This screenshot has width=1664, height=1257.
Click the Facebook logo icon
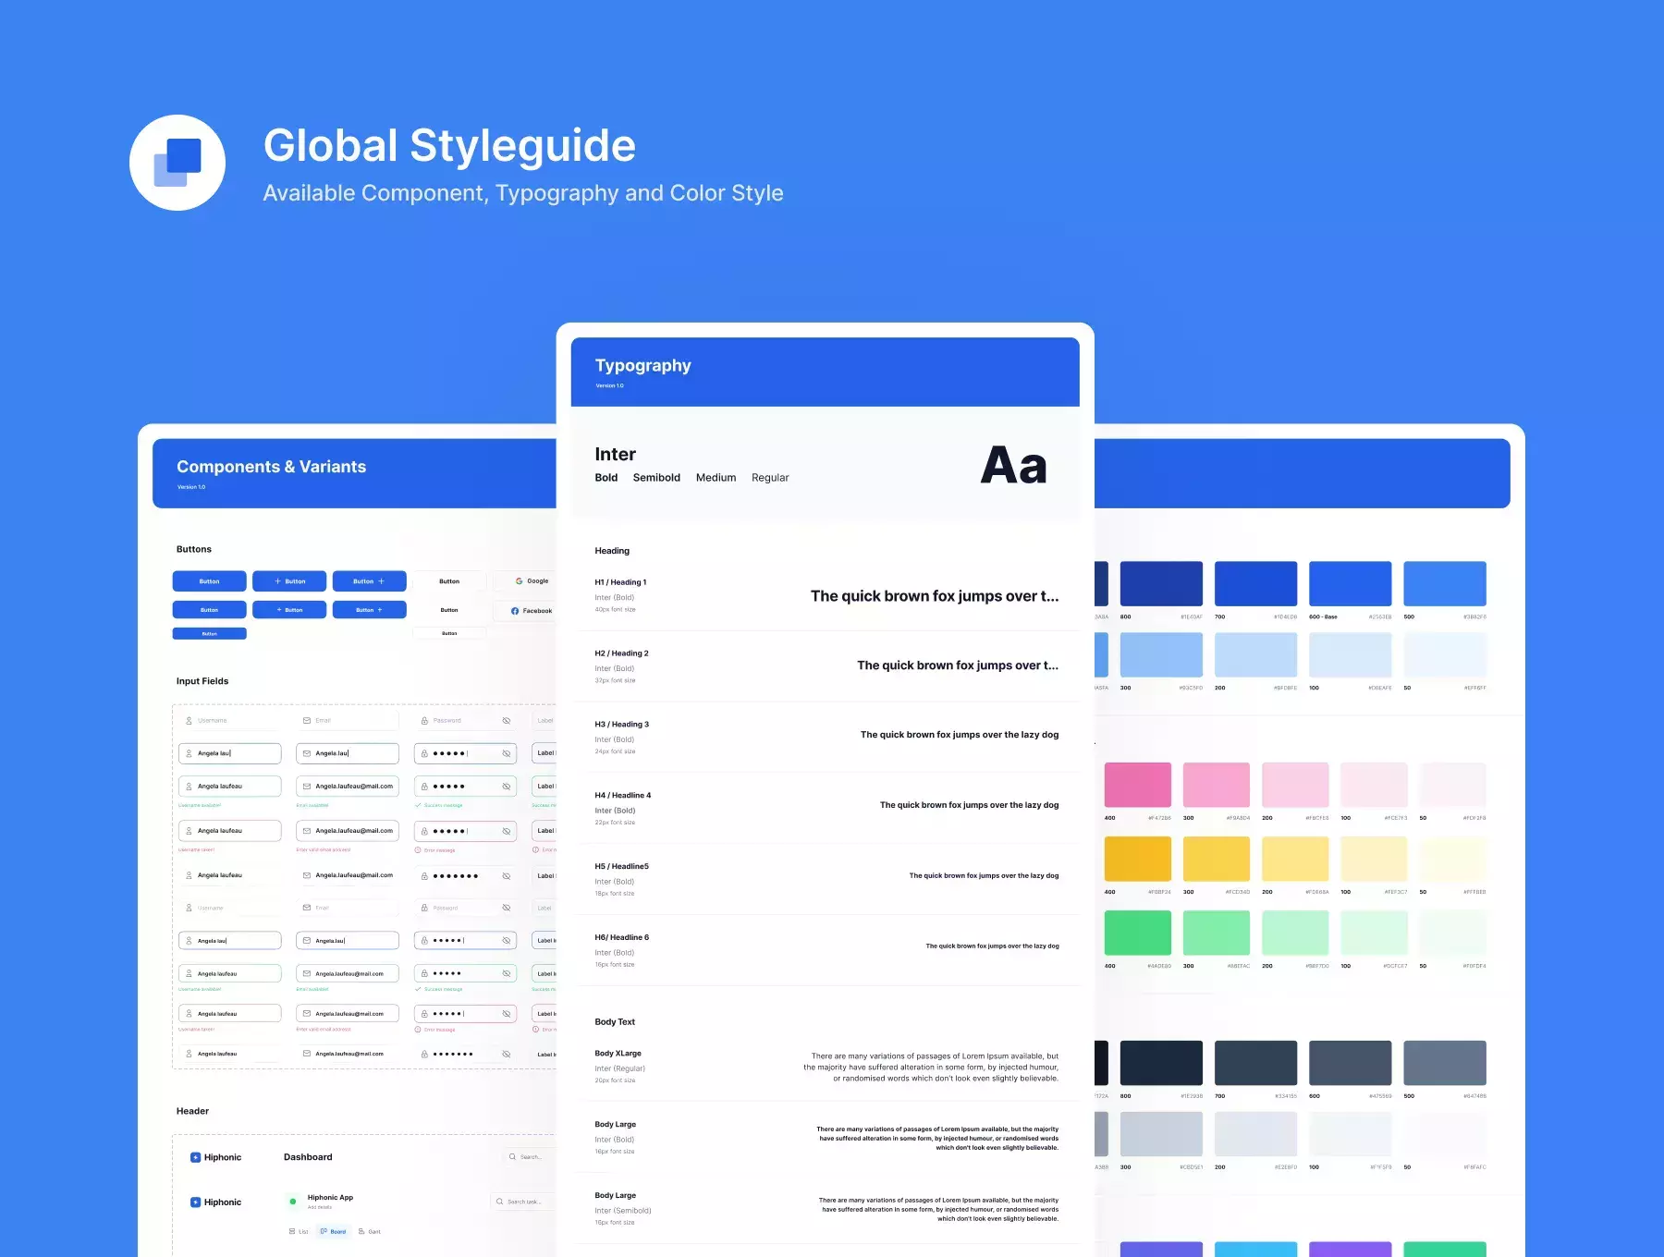(x=515, y=611)
